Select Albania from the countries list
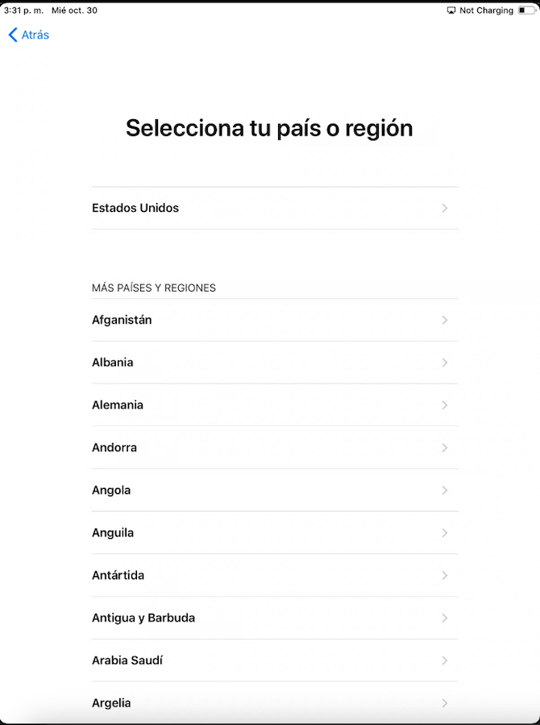 tap(275, 362)
